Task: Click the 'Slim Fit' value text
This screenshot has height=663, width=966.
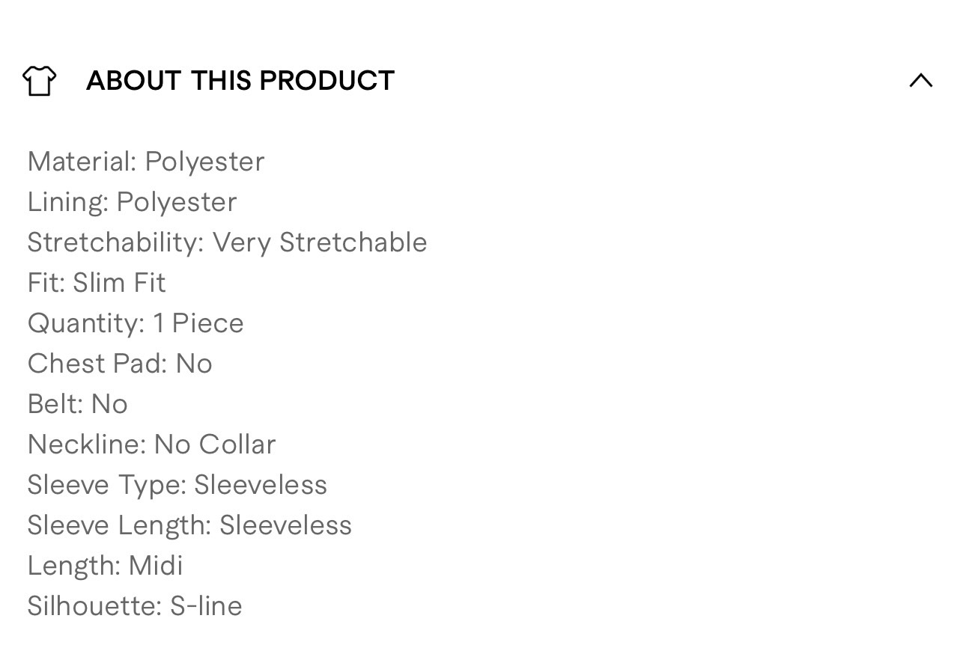Action: click(x=119, y=283)
